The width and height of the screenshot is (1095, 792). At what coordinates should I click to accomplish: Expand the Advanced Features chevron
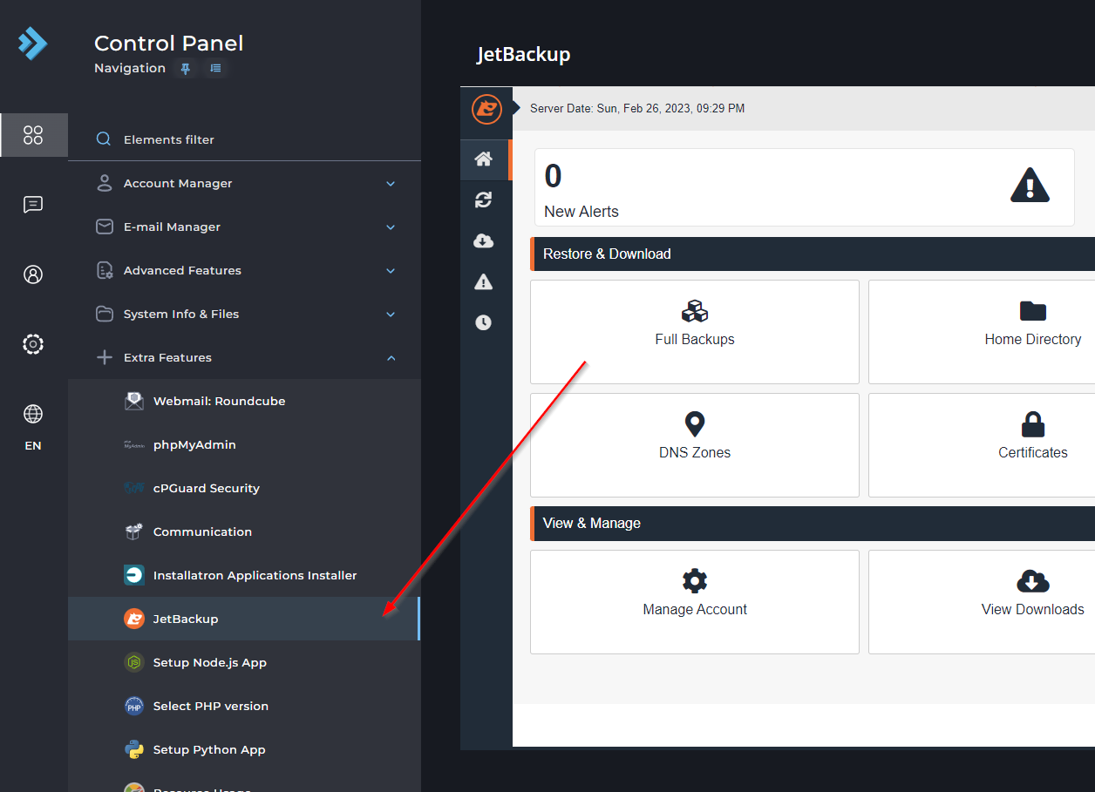click(391, 271)
